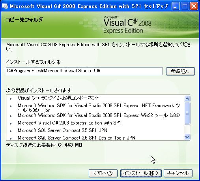
Task: Close the setup window
Action: (x=194, y=6)
